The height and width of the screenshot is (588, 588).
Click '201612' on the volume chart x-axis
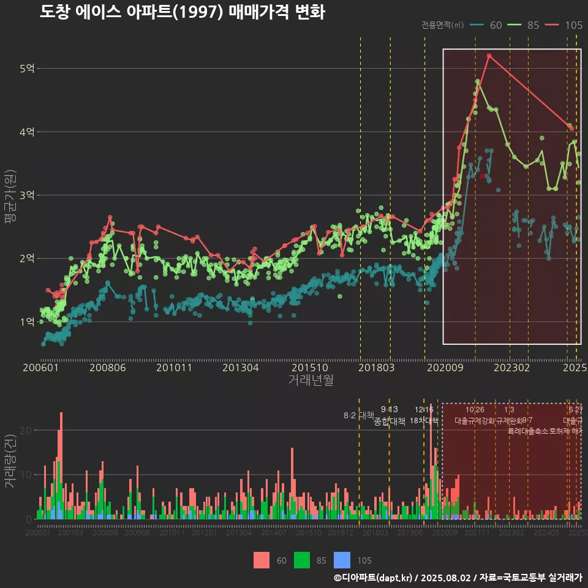click(x=341, y=532)
